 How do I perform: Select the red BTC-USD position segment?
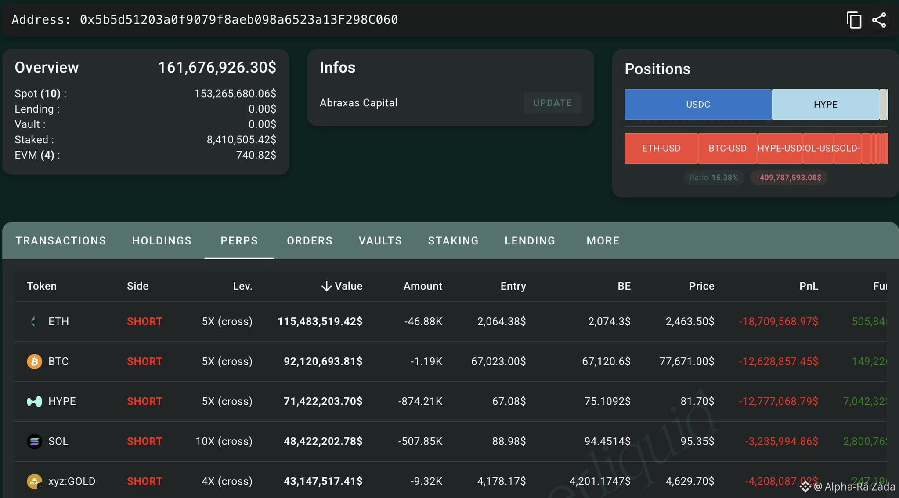coord(727,148)
